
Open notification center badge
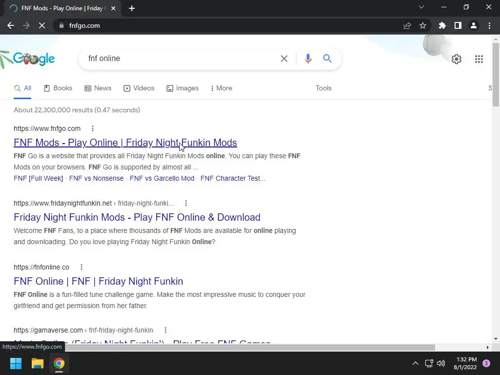[x=486, y=363]
